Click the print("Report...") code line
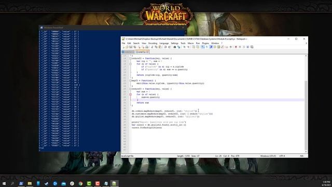 point(159,122)
